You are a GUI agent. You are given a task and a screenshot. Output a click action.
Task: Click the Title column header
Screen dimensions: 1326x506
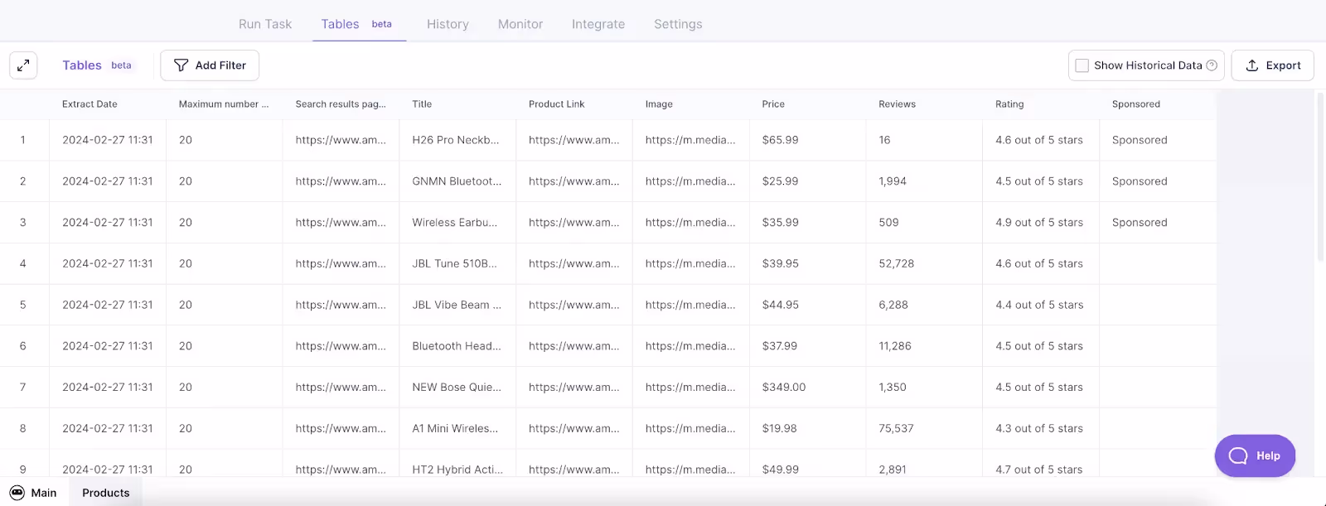coord(457,104)
